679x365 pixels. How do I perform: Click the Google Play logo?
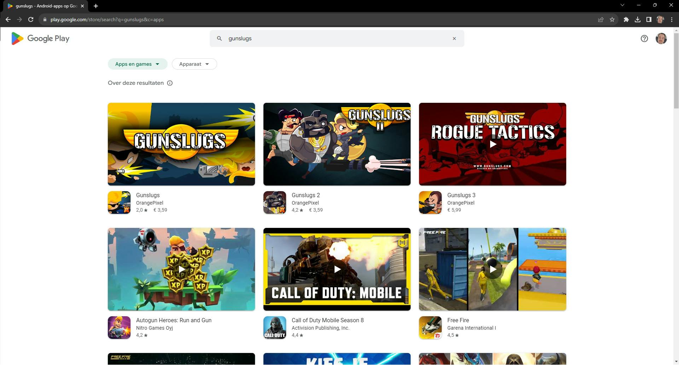click(40, 39)
